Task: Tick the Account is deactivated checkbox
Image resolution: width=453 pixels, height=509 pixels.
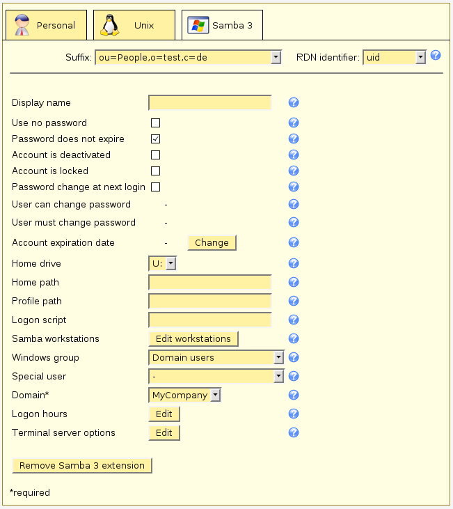Action: coord(156,155)
